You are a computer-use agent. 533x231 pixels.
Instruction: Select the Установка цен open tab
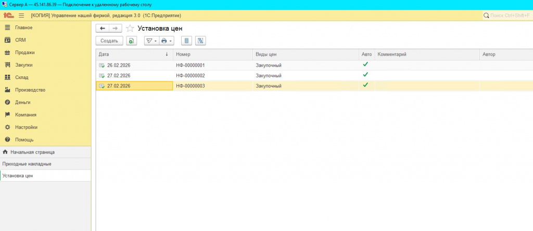46,176
